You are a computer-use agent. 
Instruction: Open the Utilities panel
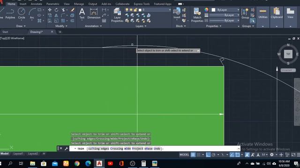[x=263, y=17]
